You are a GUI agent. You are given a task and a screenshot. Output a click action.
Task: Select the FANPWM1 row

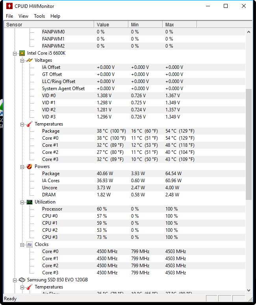143,39
